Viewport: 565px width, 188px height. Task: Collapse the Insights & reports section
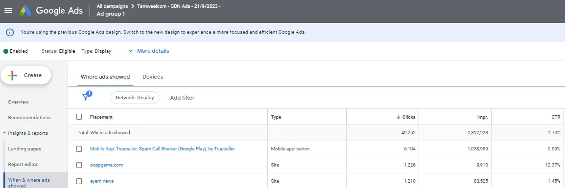[4, 133]
